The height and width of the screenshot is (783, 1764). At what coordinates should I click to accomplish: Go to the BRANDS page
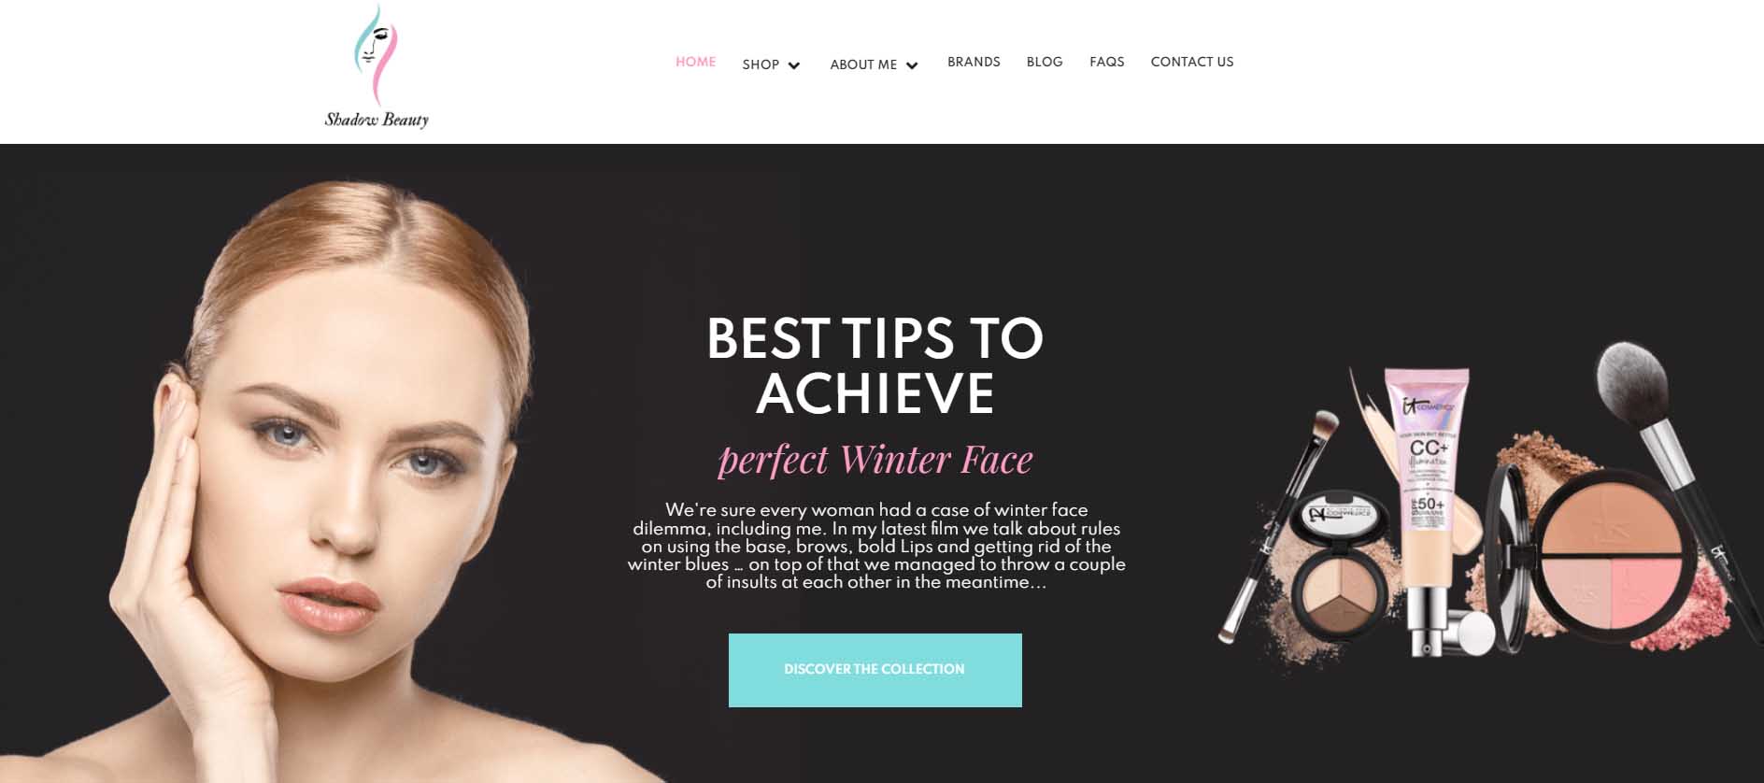tap(974, 62)
